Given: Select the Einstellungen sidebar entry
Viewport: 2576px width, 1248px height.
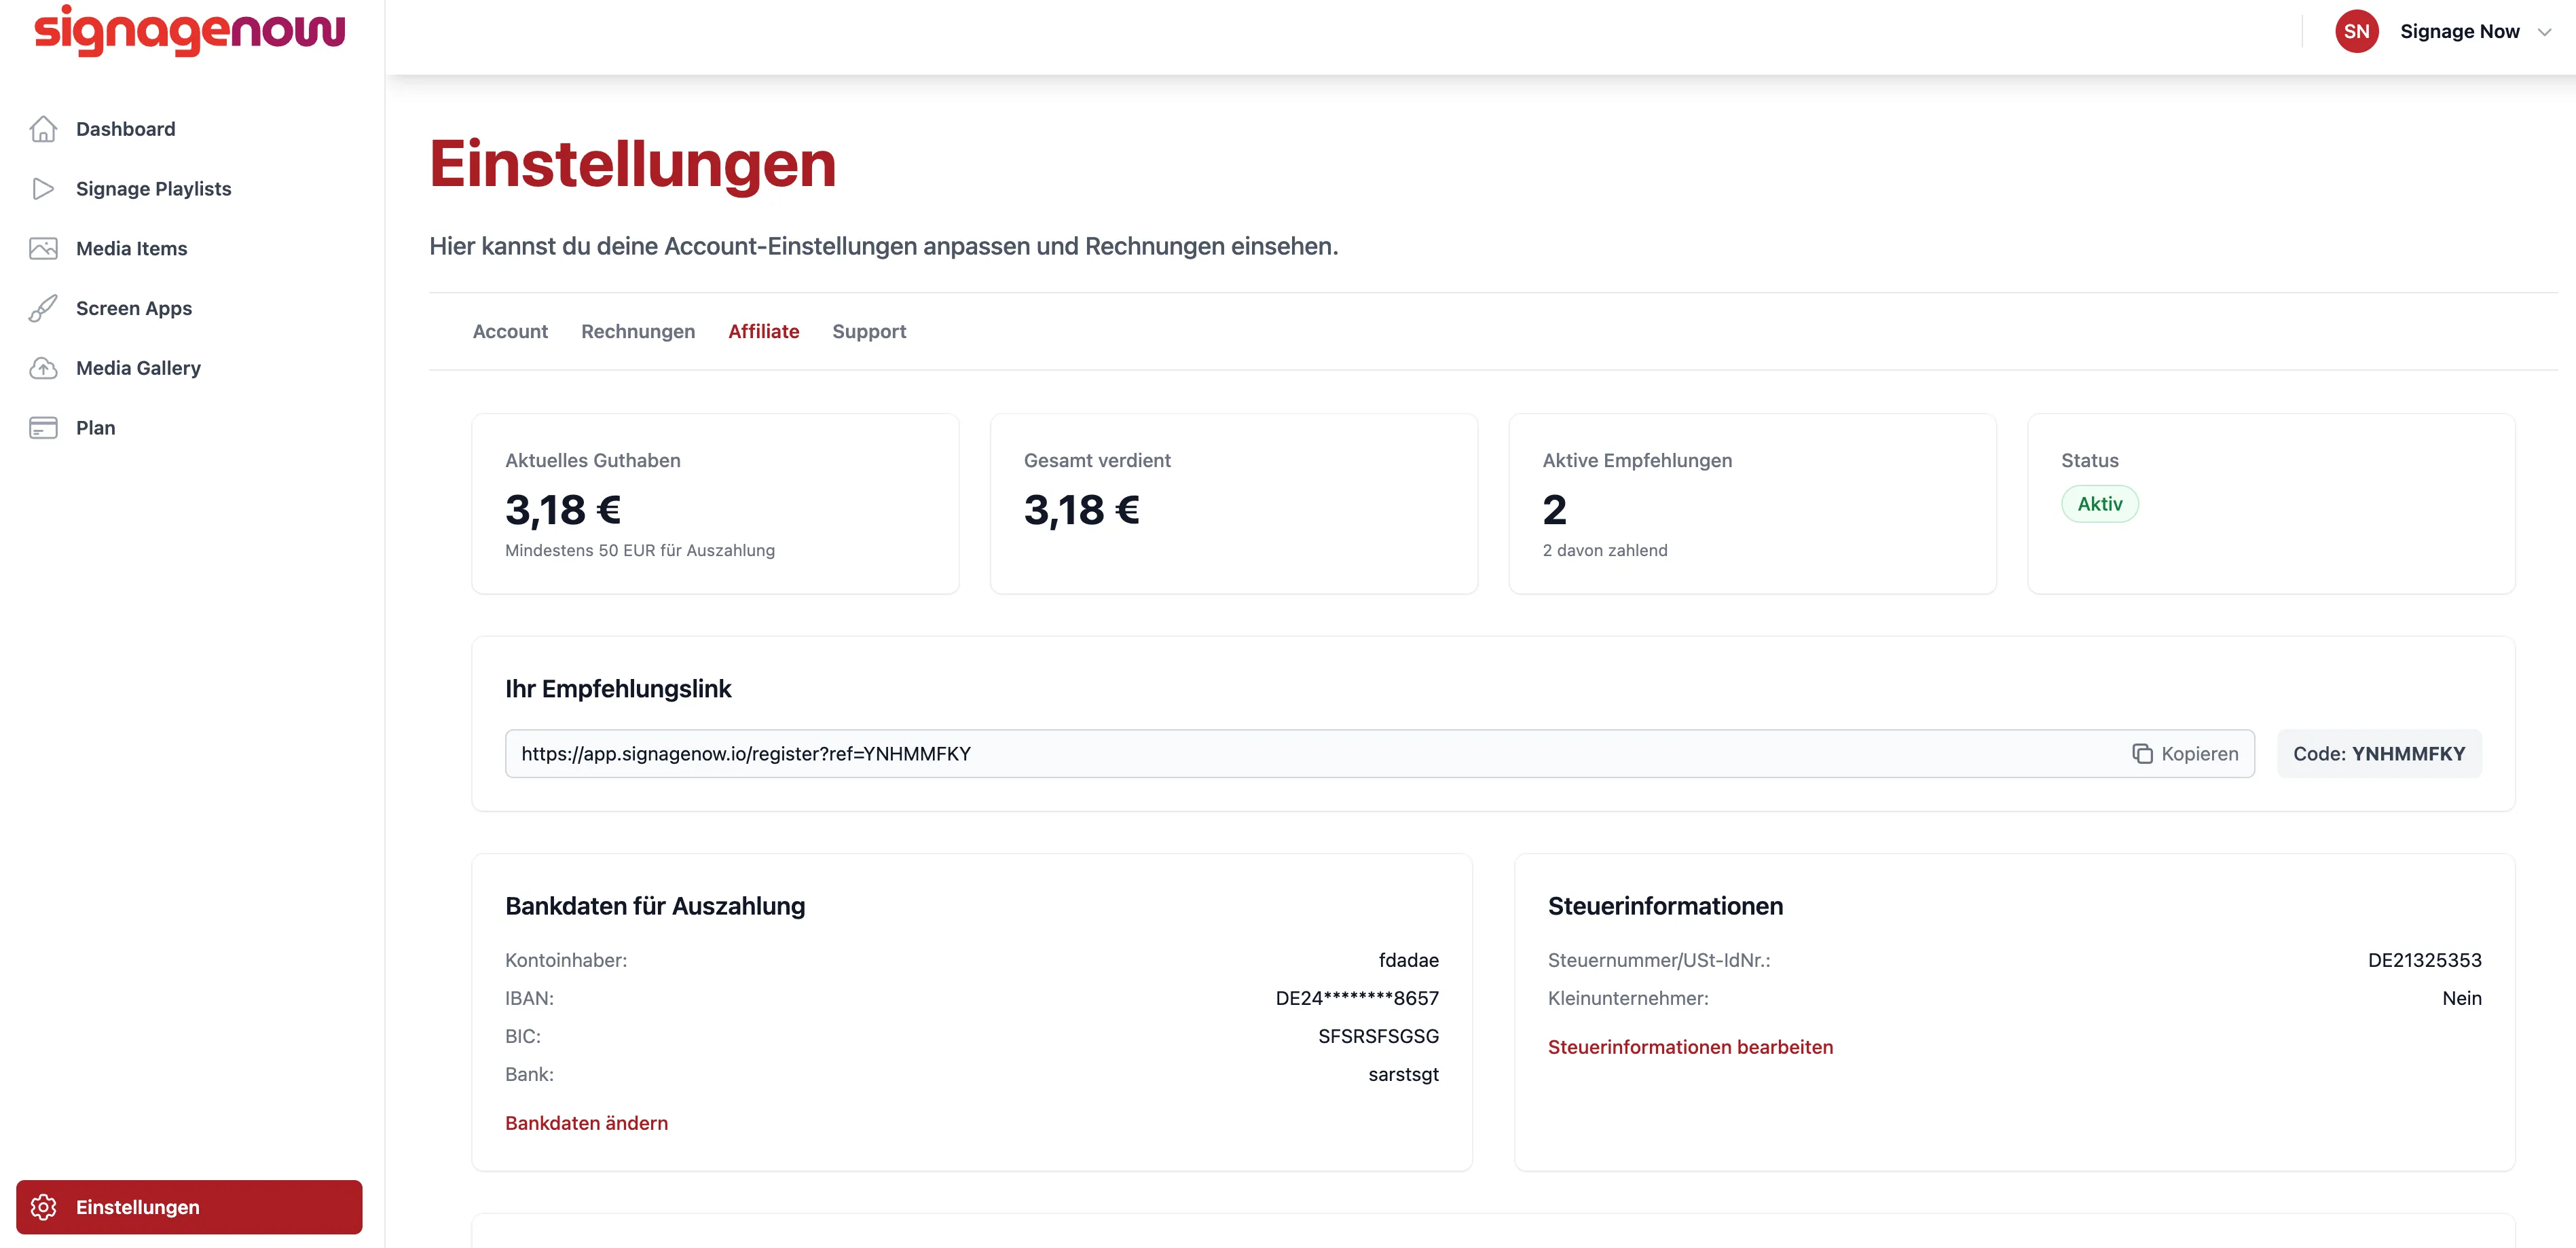Looking at the screenshot, I should coord(189,1207).
